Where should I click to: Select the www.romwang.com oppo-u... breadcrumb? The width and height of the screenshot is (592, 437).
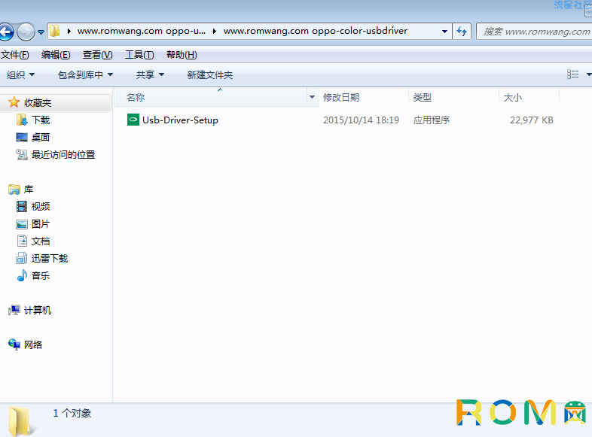[x=141, y=31]
